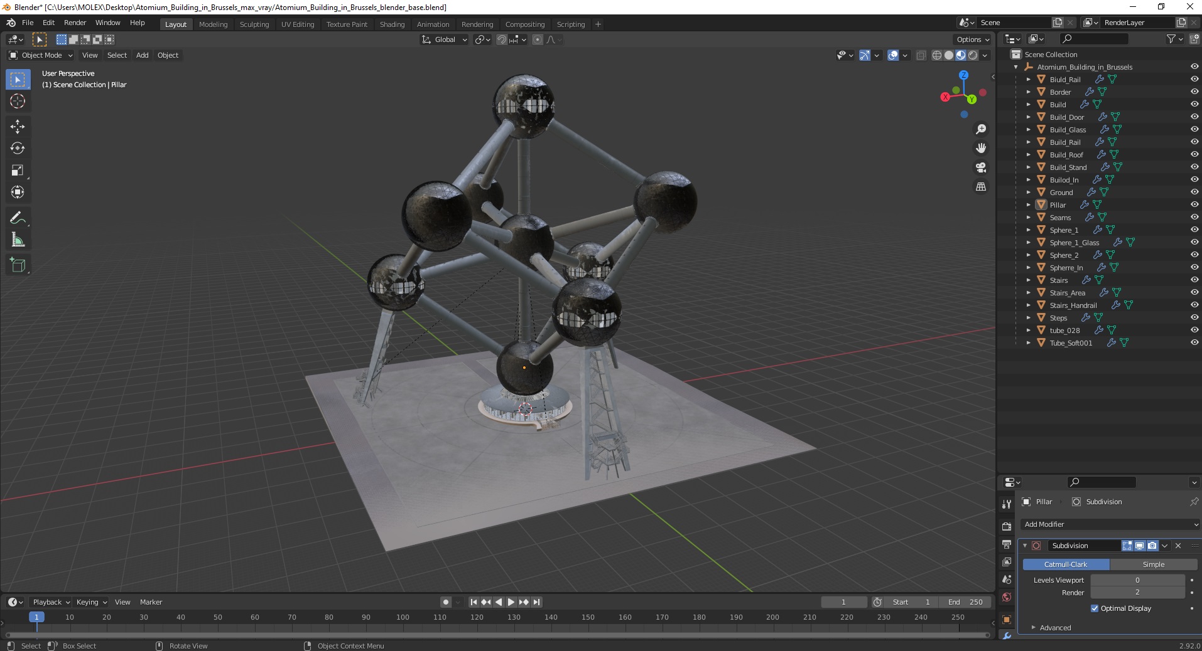
Task: Click the current frame number field
Action: 843,602
